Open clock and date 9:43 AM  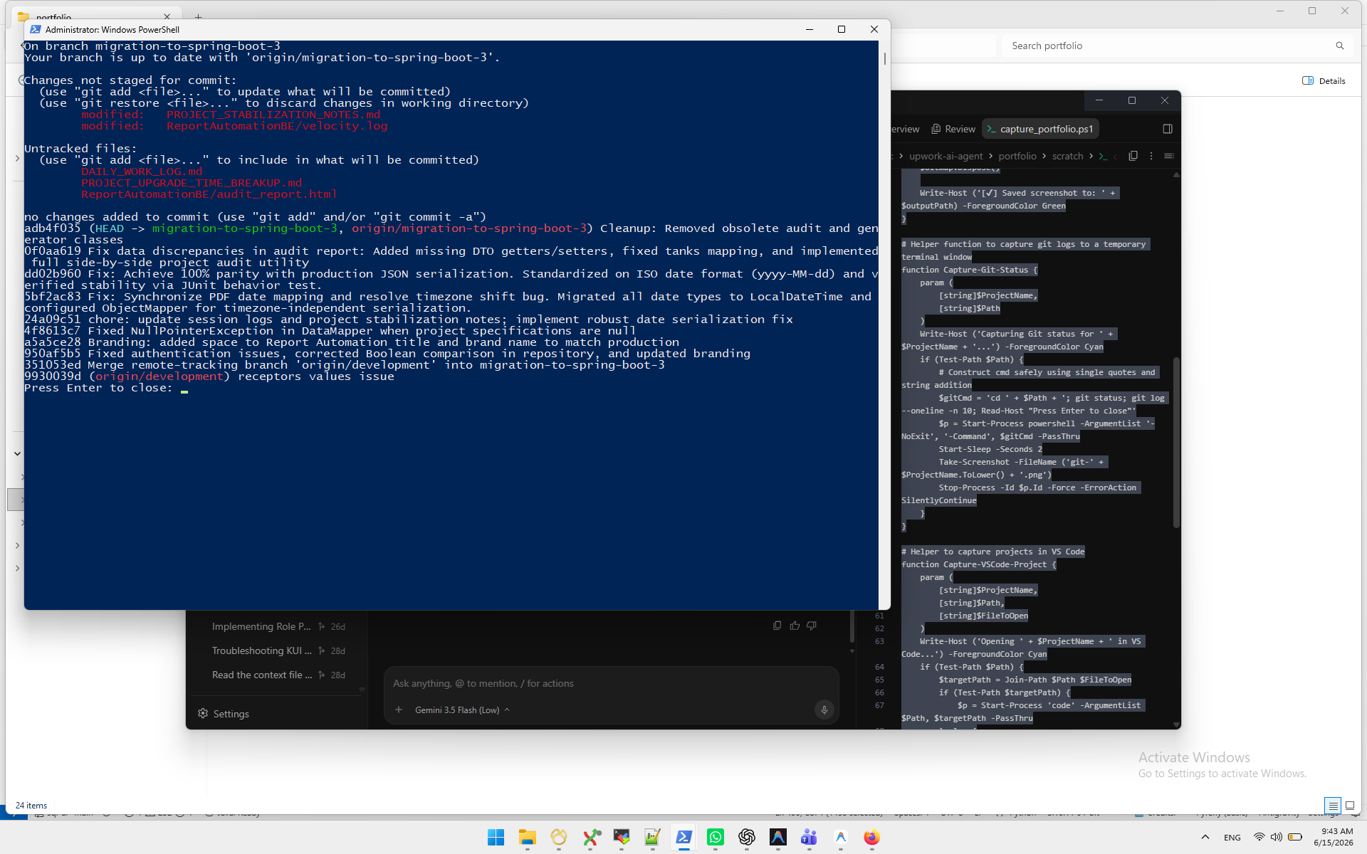(1334, 837)
